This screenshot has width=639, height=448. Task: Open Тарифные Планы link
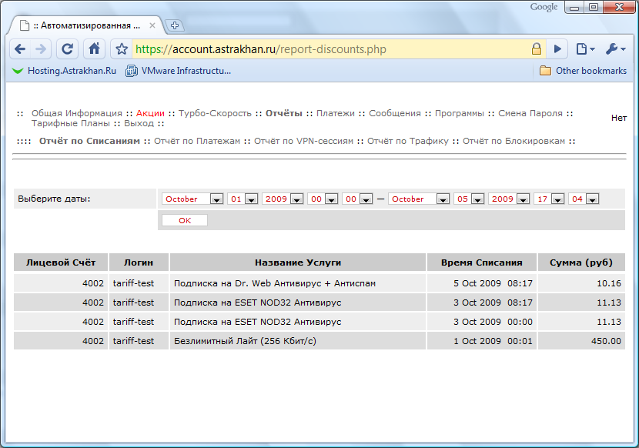tap(71, 123)
